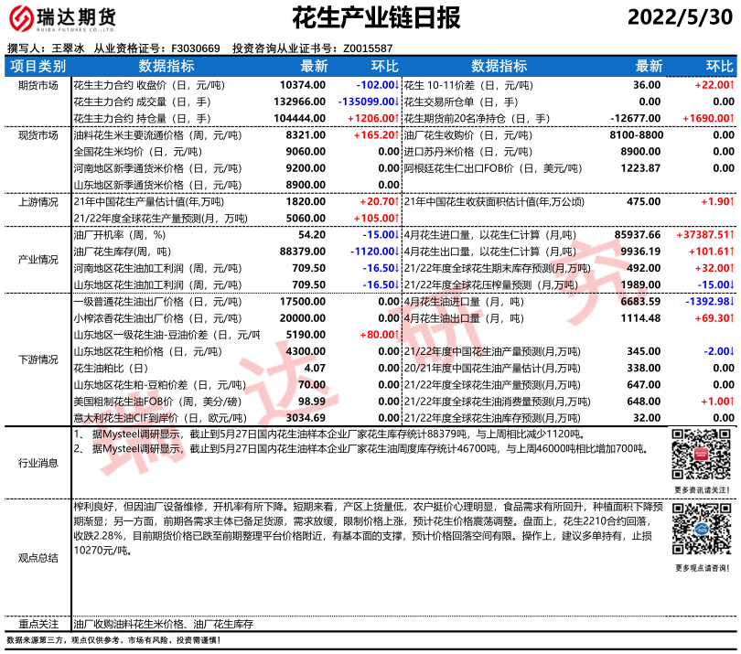
Task: Select the 期货市场 category cell
Action: [x=38, y=85]
